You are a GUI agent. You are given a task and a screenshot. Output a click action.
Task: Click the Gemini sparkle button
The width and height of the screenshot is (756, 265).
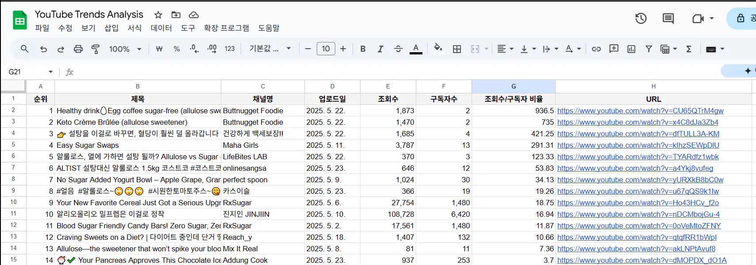click(x=748, y=71)
